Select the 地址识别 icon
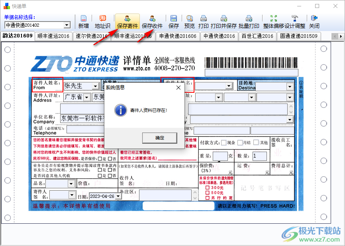The image size is (345, 246). [x=102, y=21]
